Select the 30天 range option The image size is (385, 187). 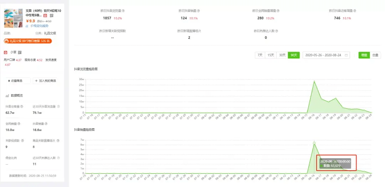(x=282, y=55)
